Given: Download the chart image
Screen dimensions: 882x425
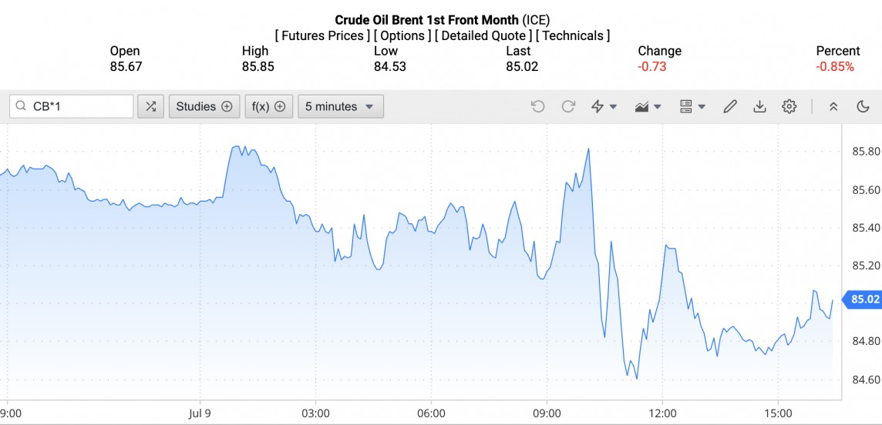Looking at the screenshot, I should (x=759, y=106).
